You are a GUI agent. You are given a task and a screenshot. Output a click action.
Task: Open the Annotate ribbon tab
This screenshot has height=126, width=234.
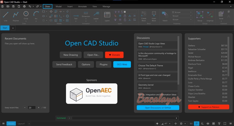[82, 6]
